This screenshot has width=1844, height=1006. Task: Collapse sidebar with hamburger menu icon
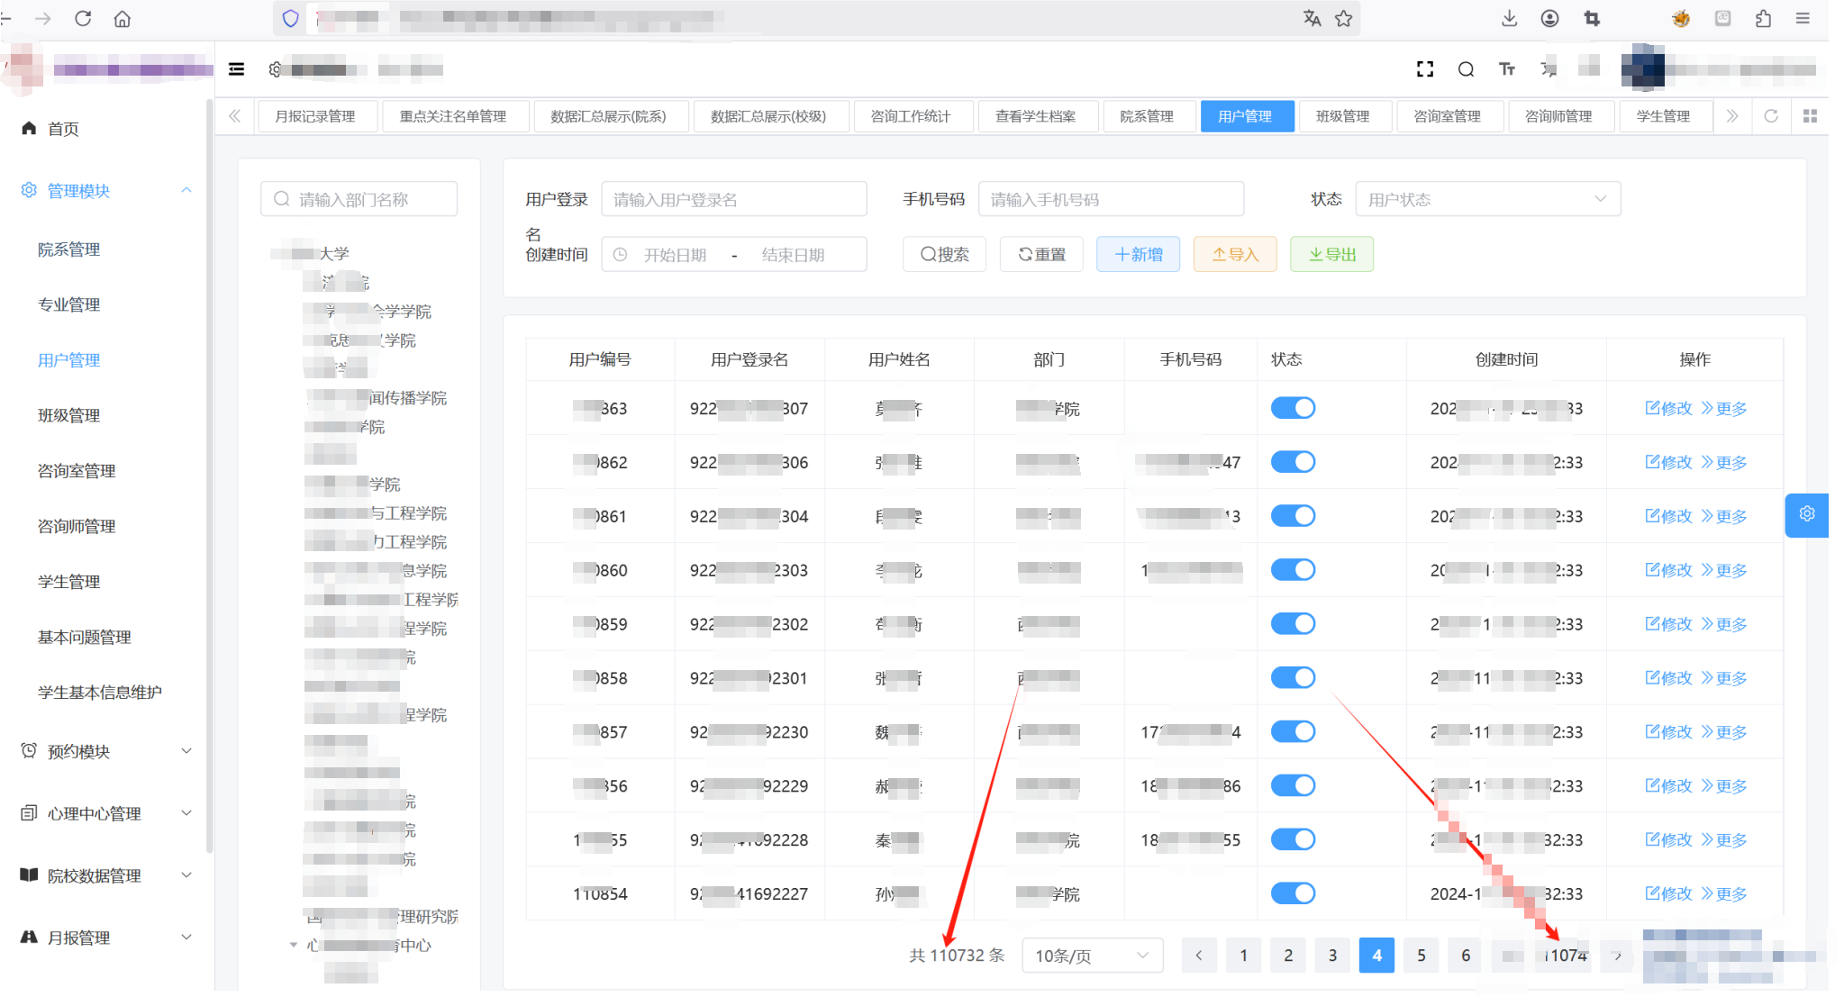(x=237, y=69)
